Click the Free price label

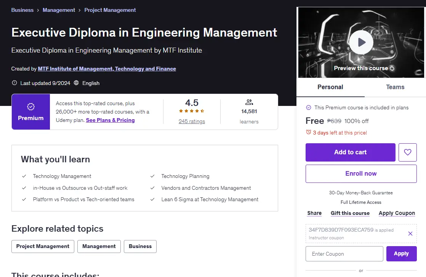coord(315,121)
